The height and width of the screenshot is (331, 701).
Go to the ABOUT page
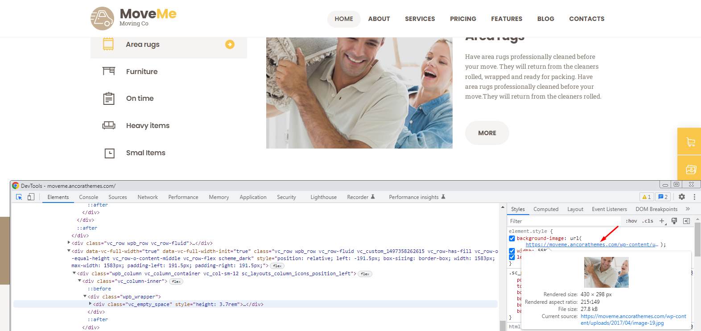pos(379,19)
